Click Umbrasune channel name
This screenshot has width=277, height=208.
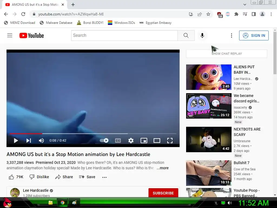point(242,141)
